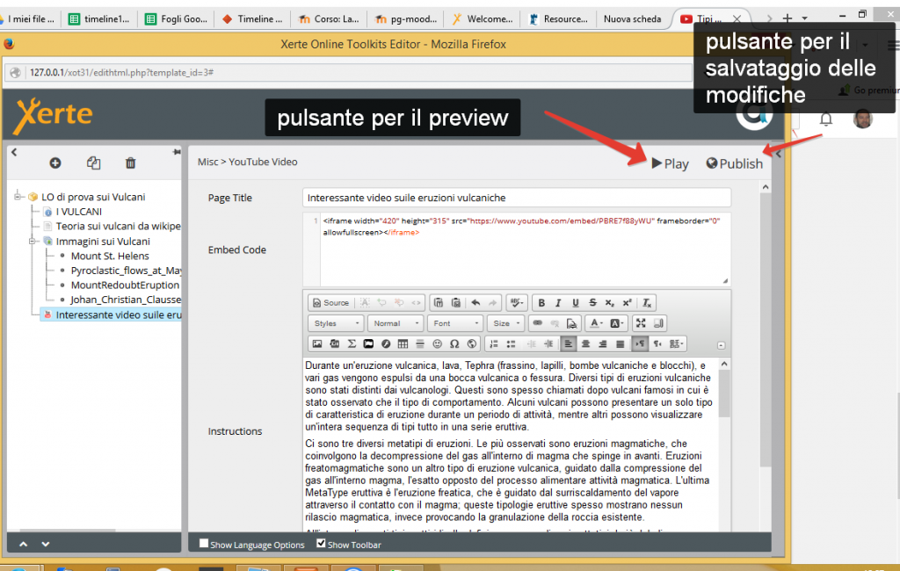The width and height of the screenshot is (900, 571).
Task: Insert a hyperlink with the link icon
Action: click(x=537, y=323)
